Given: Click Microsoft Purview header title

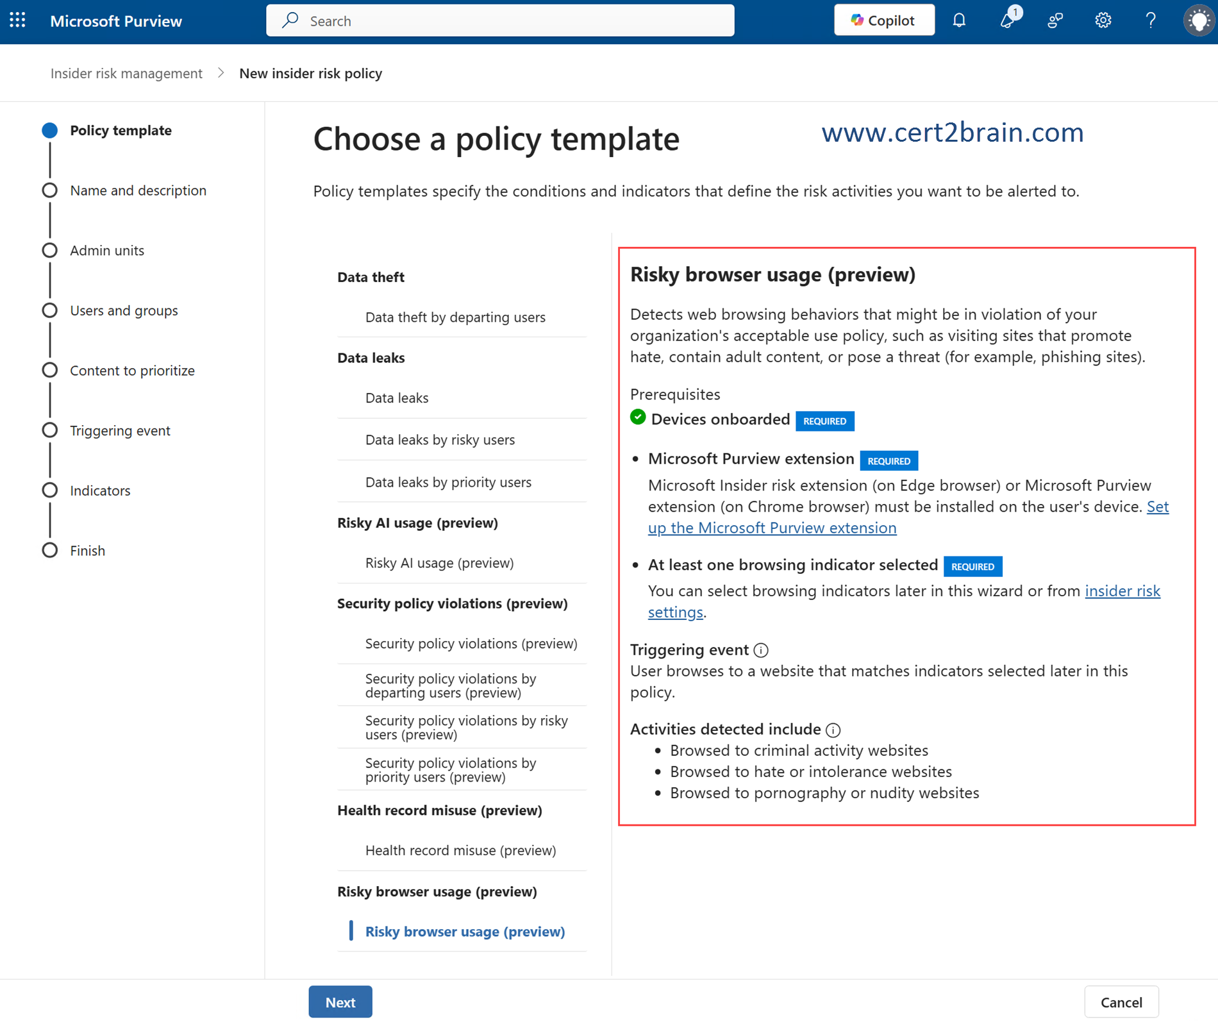Looking at the screenshot, I should pos(116,21).
